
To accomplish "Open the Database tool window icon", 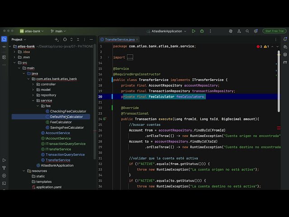I will point(285,55).
